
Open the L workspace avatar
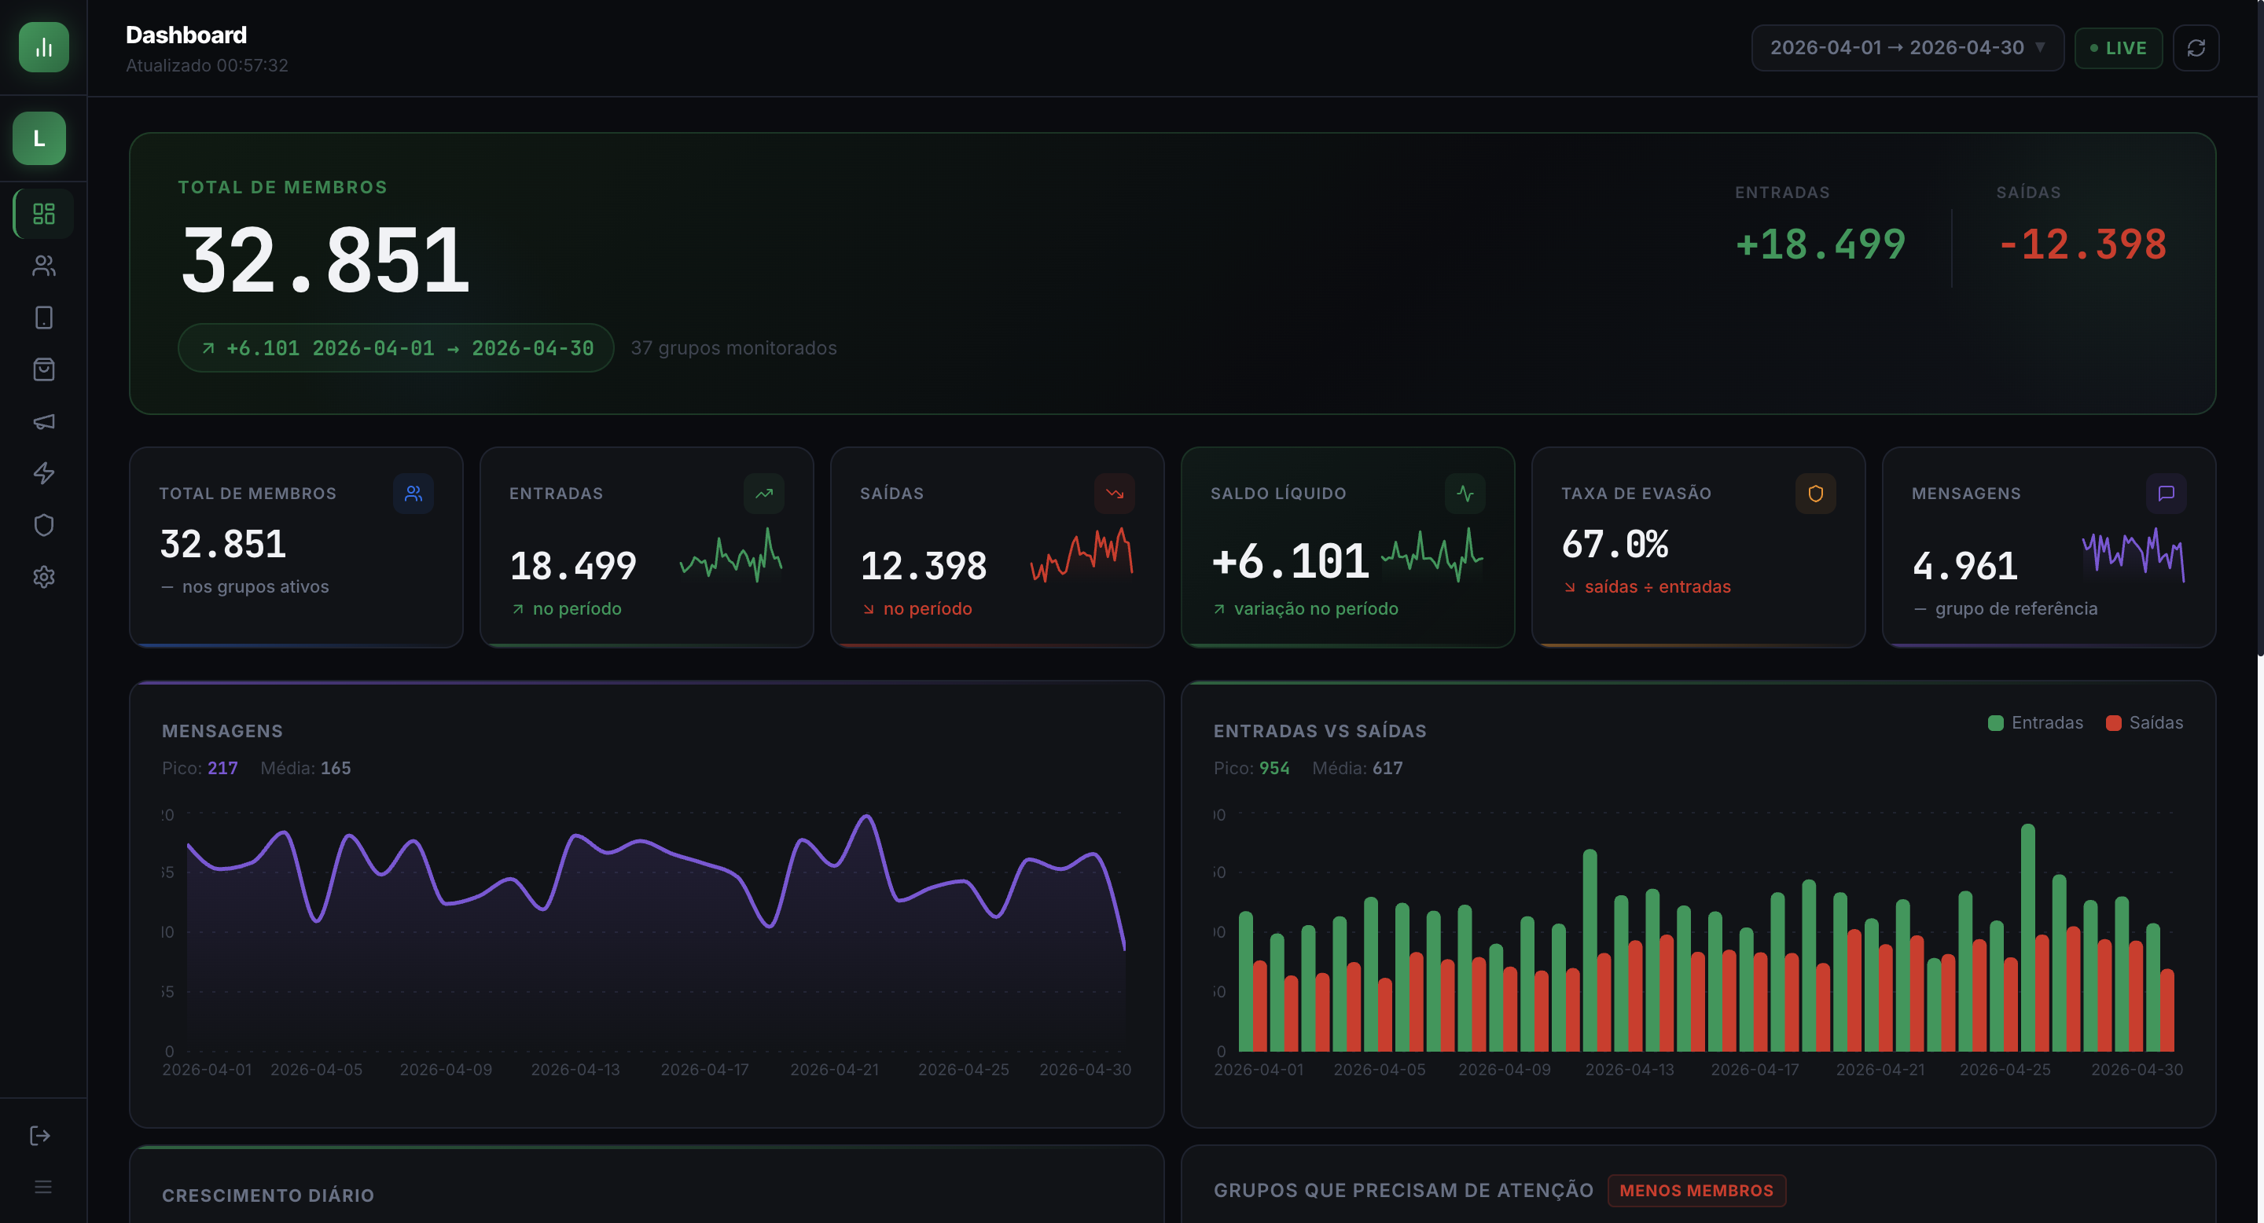(39, 138)
